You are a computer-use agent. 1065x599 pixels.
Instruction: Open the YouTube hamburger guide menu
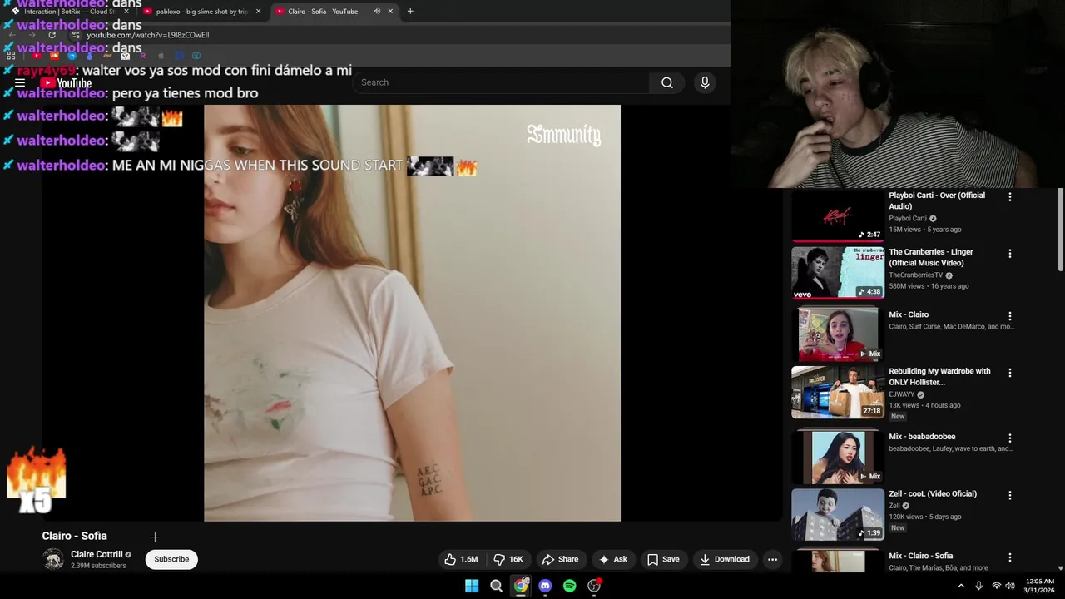click(x=19, y=83)
